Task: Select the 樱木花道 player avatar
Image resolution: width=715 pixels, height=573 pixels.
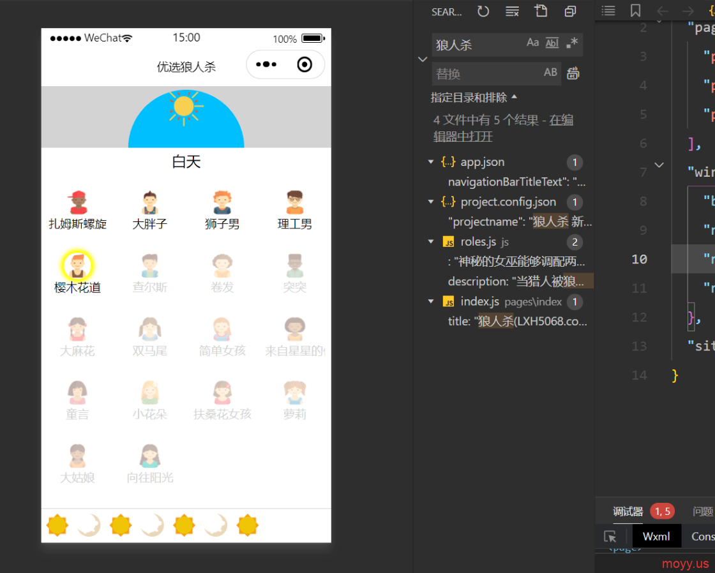Action: click(x=78, y=265)
